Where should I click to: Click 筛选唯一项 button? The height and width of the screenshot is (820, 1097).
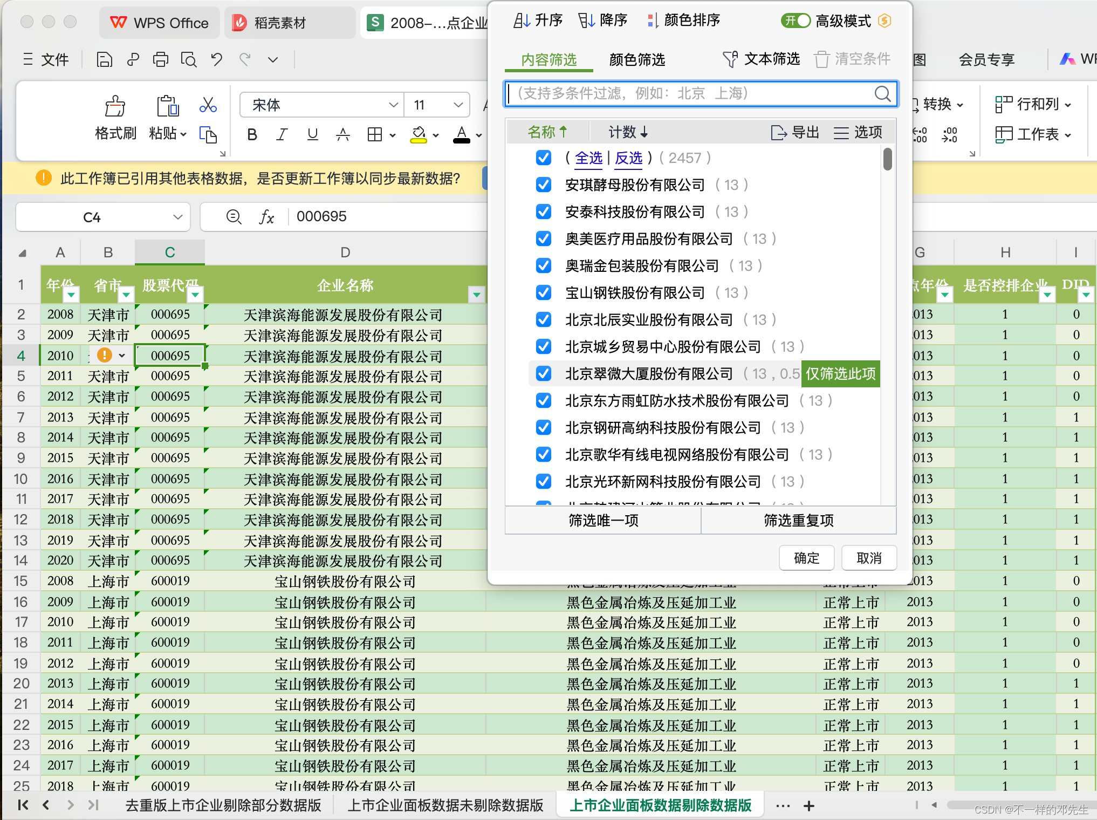pos(603,521)
